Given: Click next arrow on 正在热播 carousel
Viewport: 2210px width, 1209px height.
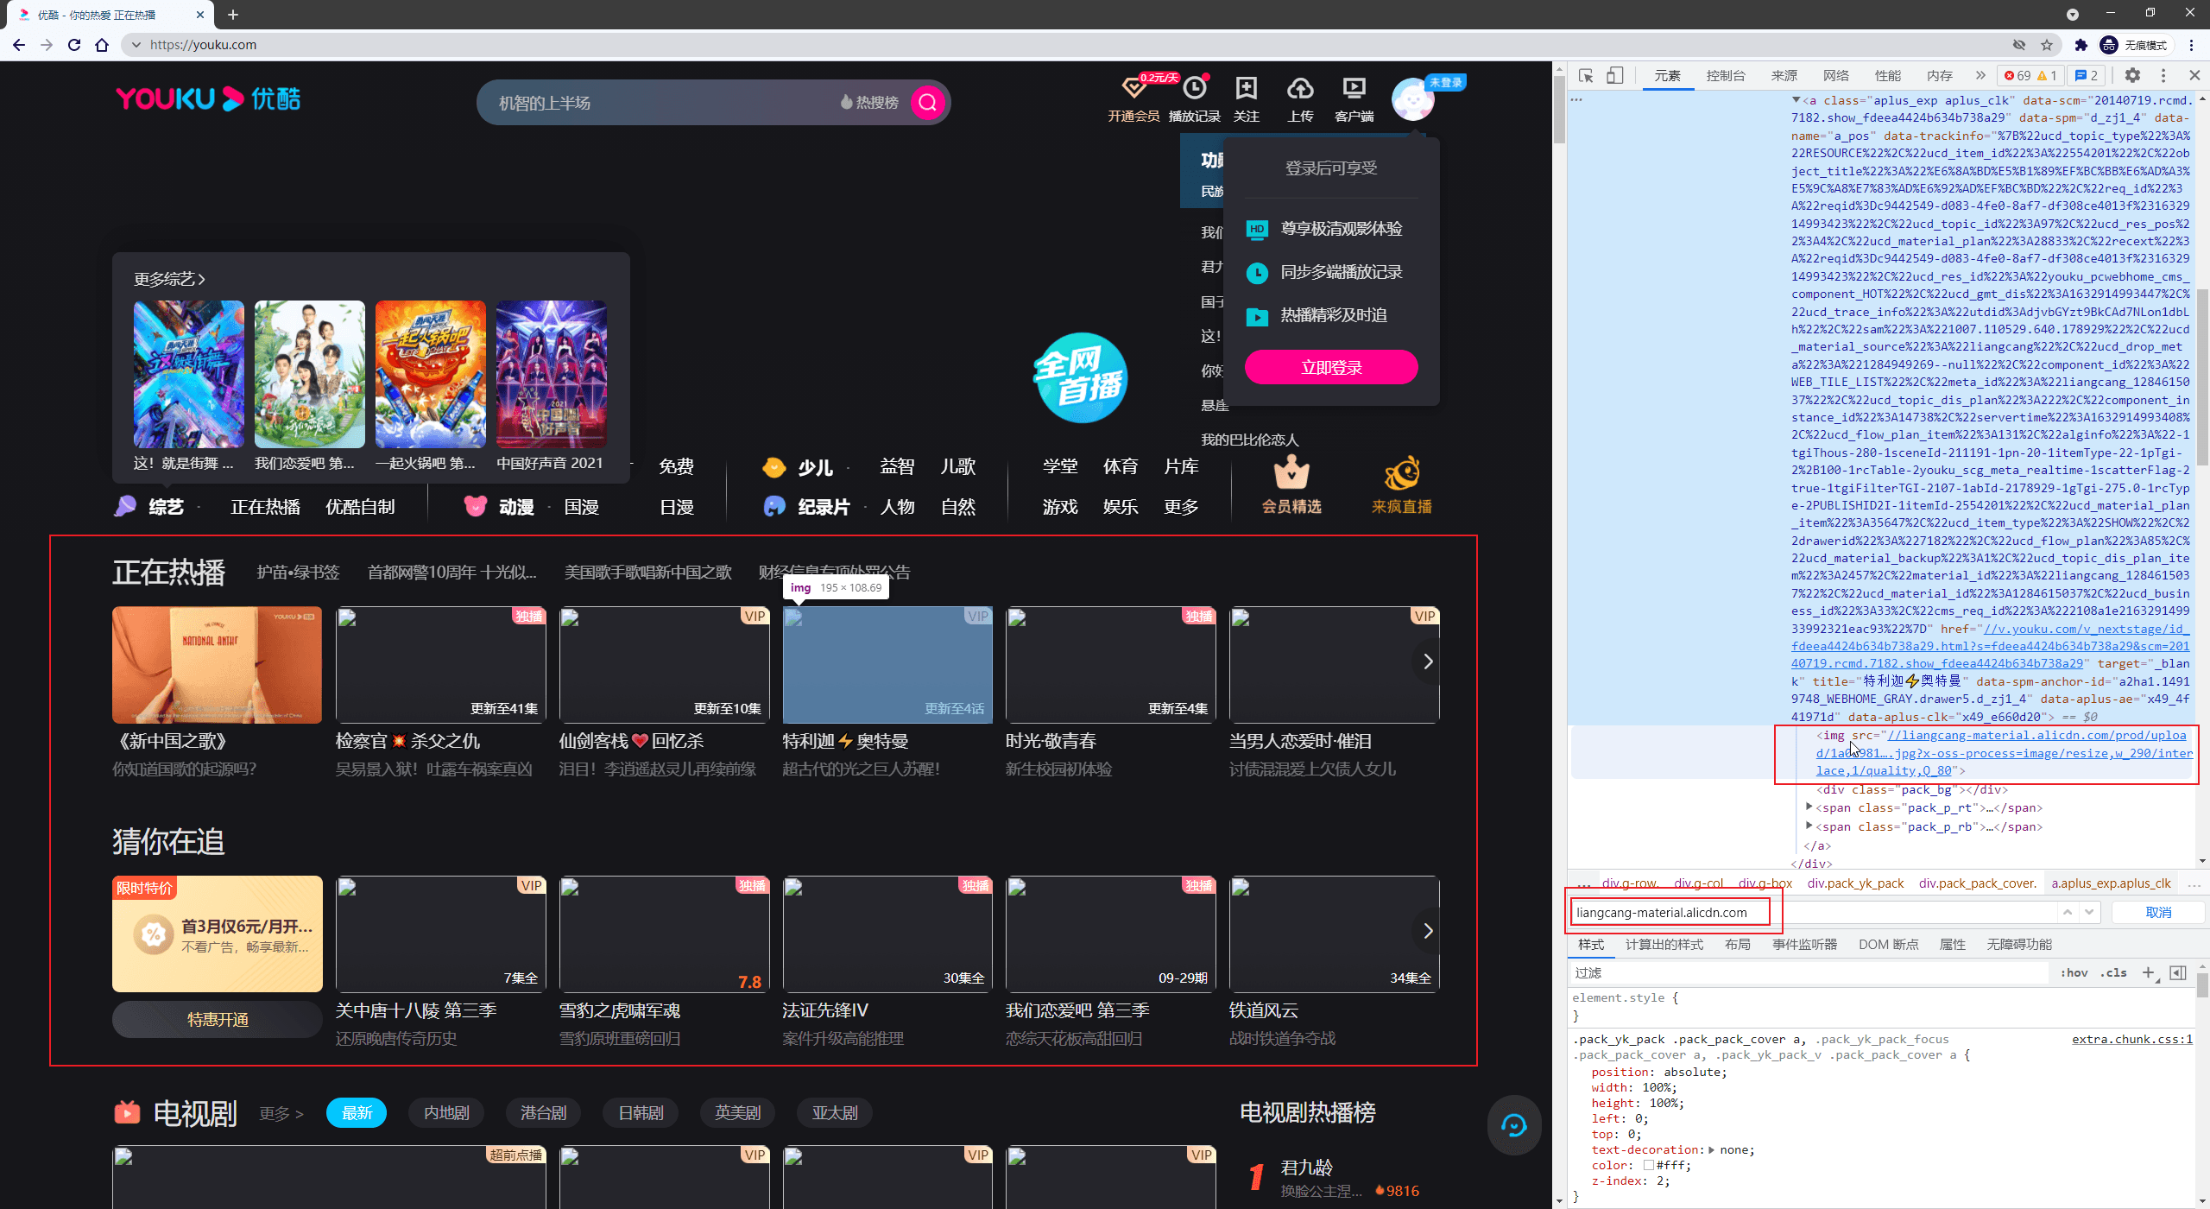Looking at the screenshot, I should coord(1428,661).
